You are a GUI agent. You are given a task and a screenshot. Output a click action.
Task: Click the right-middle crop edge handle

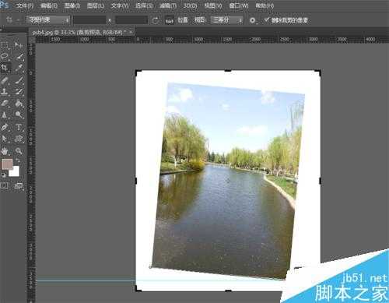(320, 181)
